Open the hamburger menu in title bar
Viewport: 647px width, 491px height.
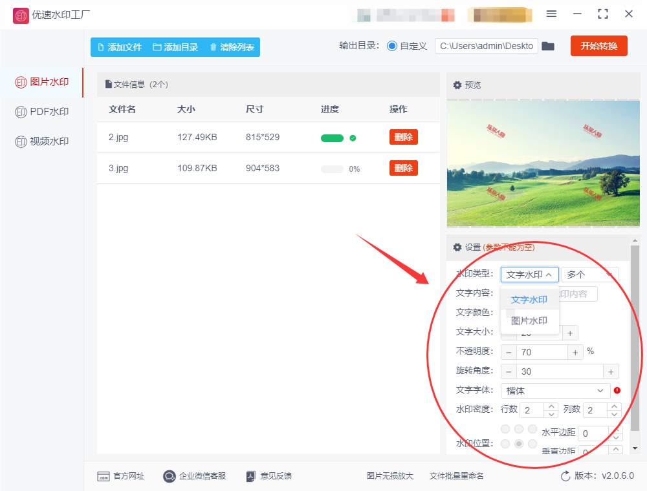coord(551,14)
